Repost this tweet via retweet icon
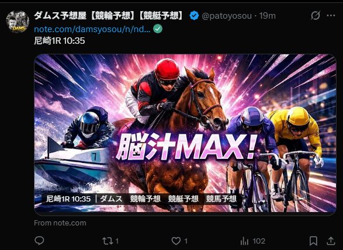 (108, 241)
